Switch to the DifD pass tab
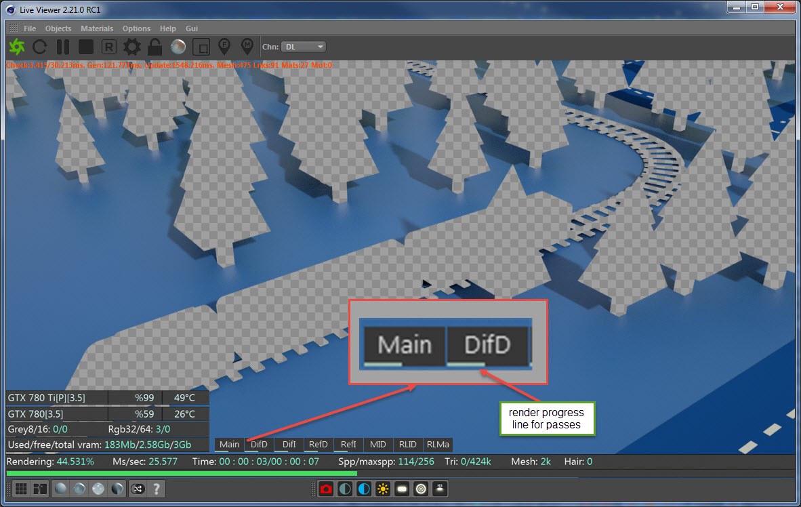The width and height of the screenshot is (801, 507). pos(259,445)
